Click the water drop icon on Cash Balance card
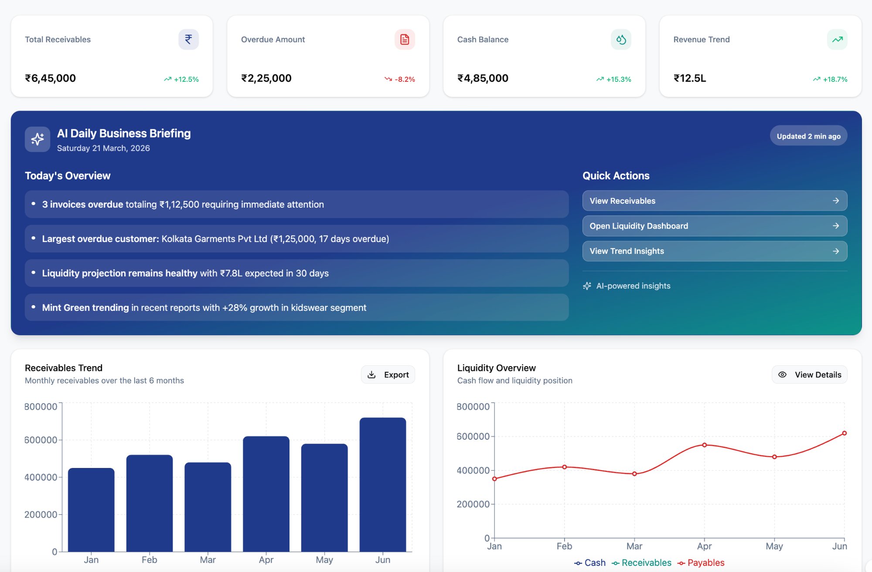The height and width of the screenshot is (572, 872). tap(620, 39)
